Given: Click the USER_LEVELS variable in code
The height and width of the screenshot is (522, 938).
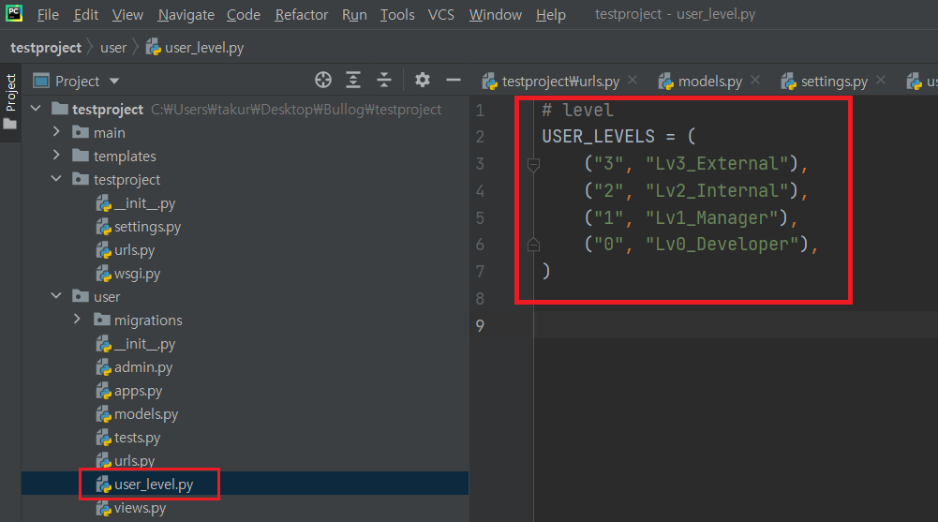Looking at the screenshot, I should coord(598,136).
